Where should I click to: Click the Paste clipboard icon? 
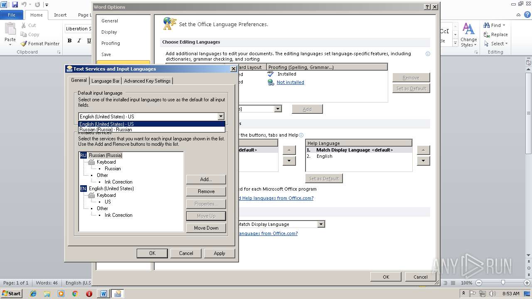(10, 29)
